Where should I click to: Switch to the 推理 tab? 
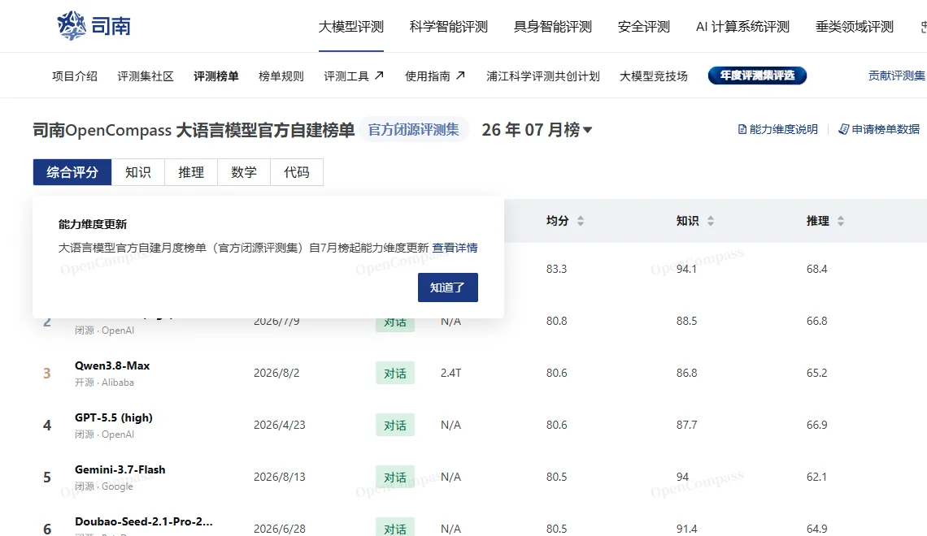[191, 172]
